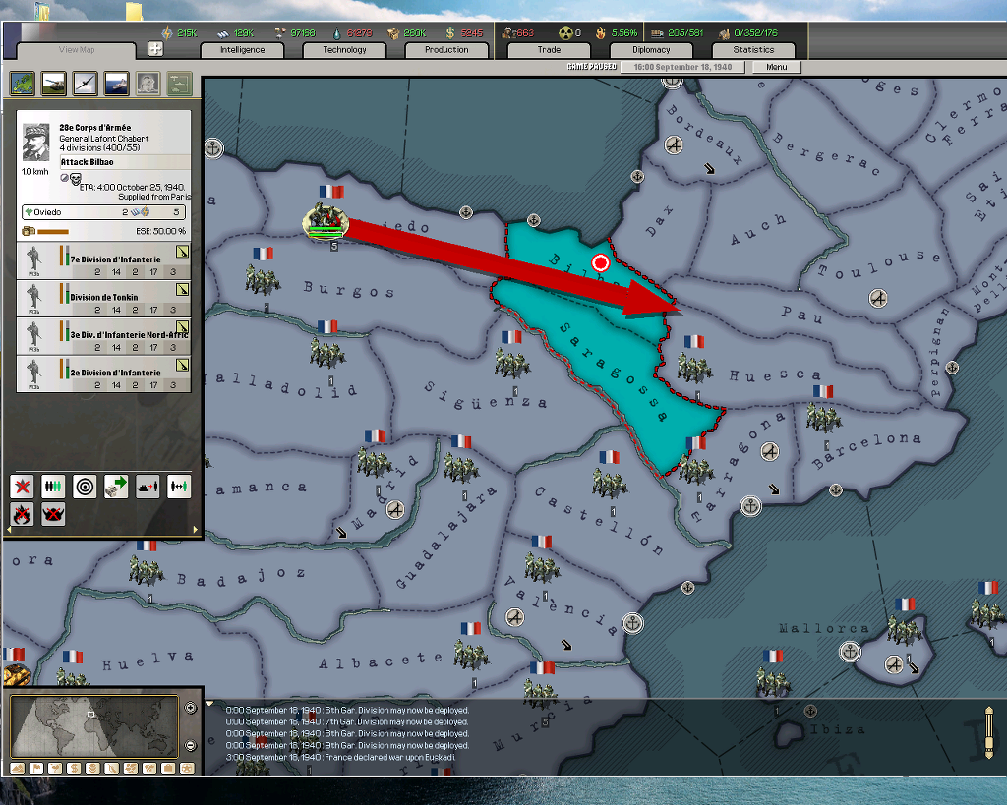Viewport: 1007px width, 805px height.
Task: Click the reorganize divisions soldiers icon
Action: (53, 487)
